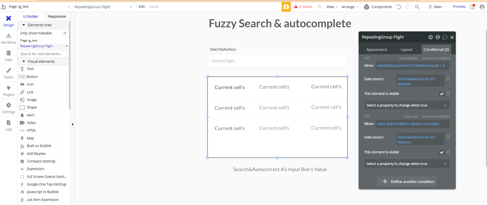
Task: Open the Workflow section
Action: tap(9, 38)
